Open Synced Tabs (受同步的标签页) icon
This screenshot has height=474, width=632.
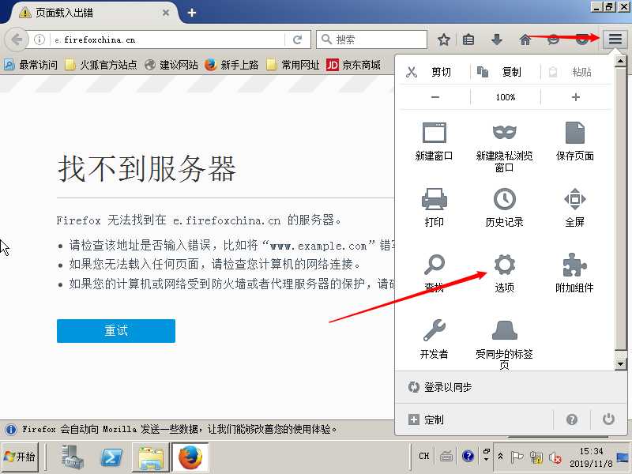pyautogui.click(x=505, y=330)
